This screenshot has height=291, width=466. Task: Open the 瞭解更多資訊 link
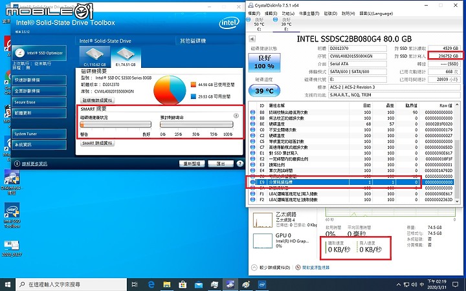[x=34, y=164]
